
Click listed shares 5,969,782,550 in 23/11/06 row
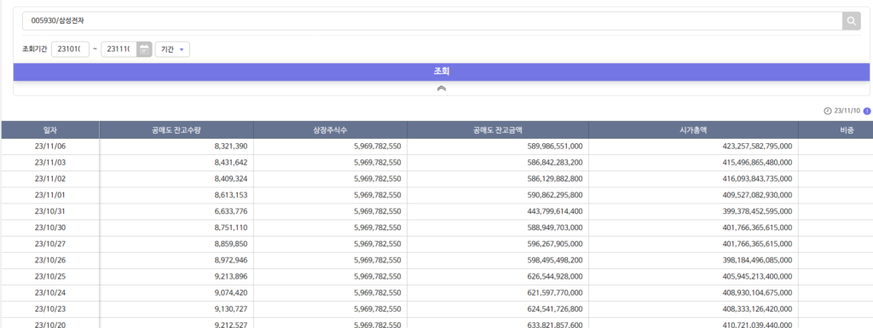(378, 147)
